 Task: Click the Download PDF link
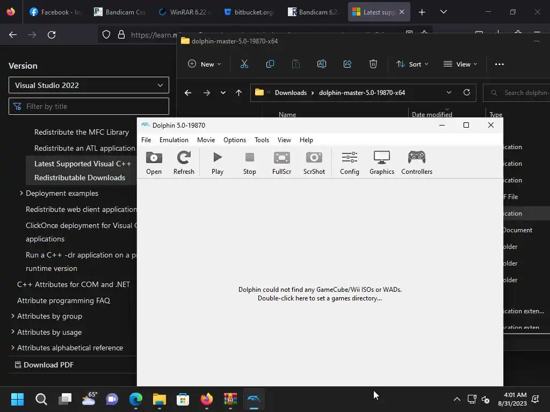coord(44,365)
